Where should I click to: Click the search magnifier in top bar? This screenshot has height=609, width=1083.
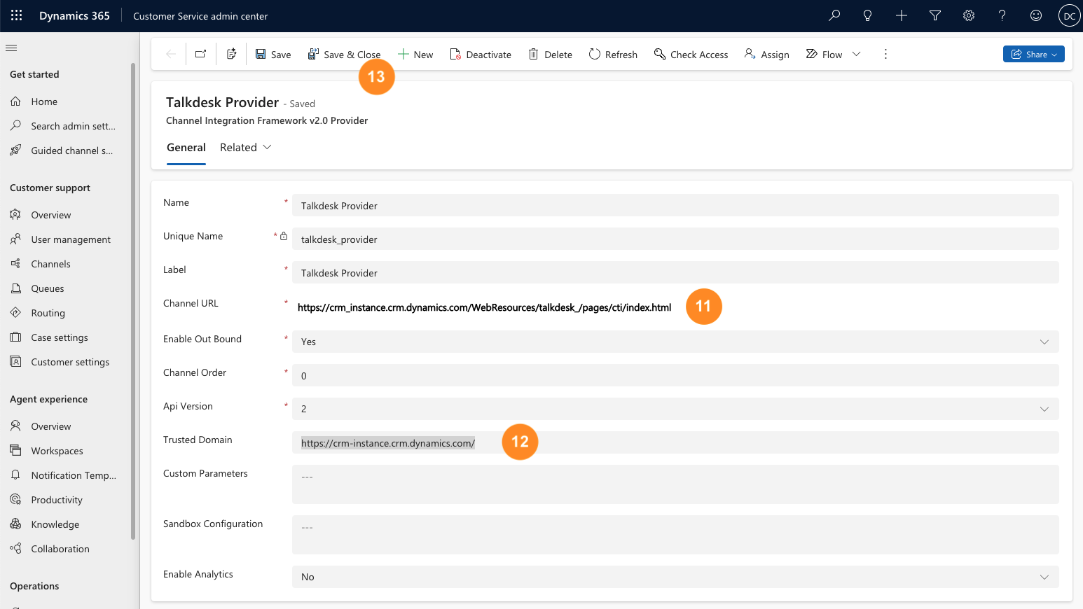834,15
